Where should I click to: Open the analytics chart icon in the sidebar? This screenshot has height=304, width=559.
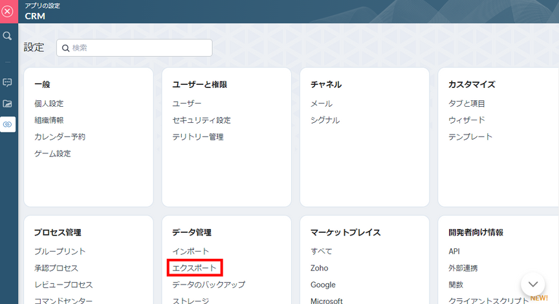pos(7,103)
